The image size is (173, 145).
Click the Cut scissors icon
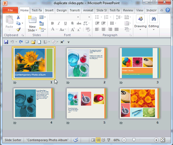pos(18,17)
